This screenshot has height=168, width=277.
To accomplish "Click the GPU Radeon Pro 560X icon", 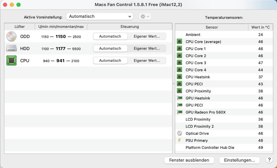I will [x=179, y=112].
